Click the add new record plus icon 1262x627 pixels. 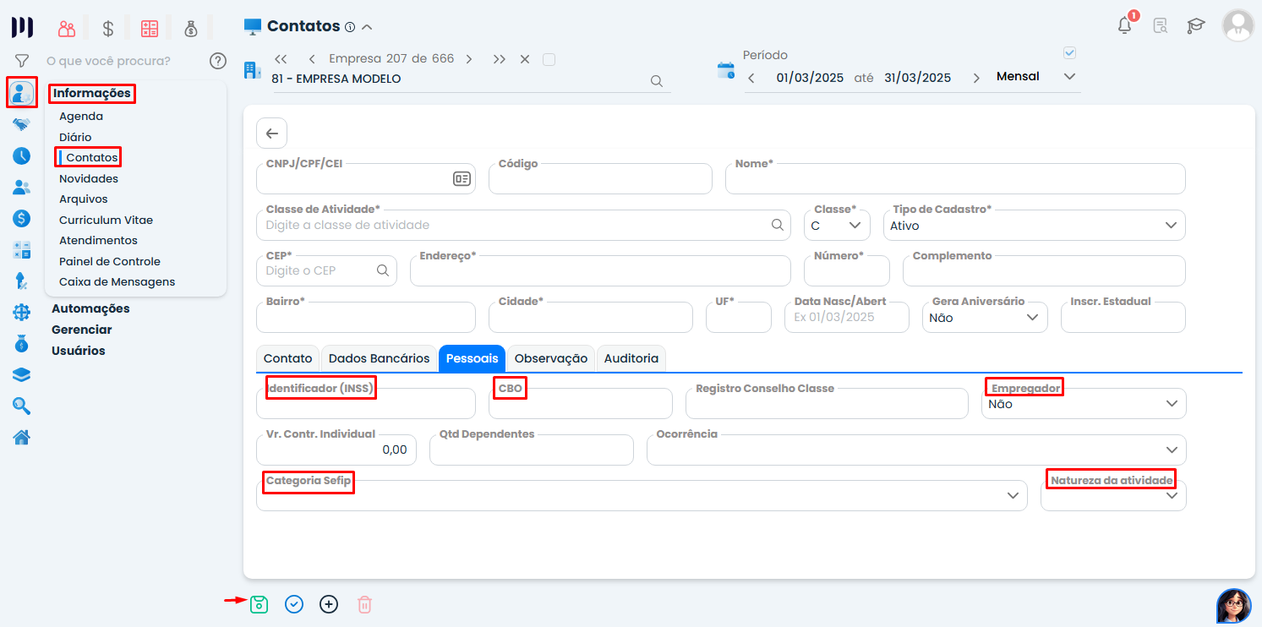click(329, 604)
